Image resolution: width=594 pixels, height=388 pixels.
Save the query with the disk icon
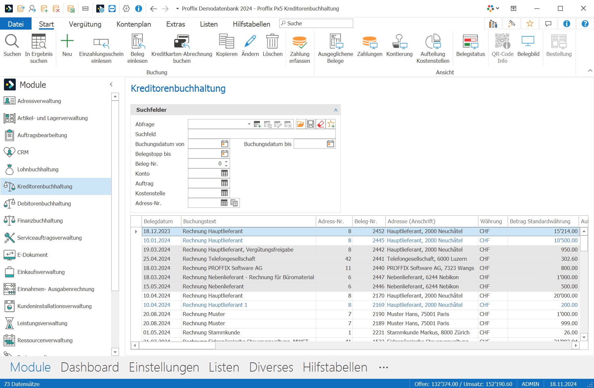point(310,124)
